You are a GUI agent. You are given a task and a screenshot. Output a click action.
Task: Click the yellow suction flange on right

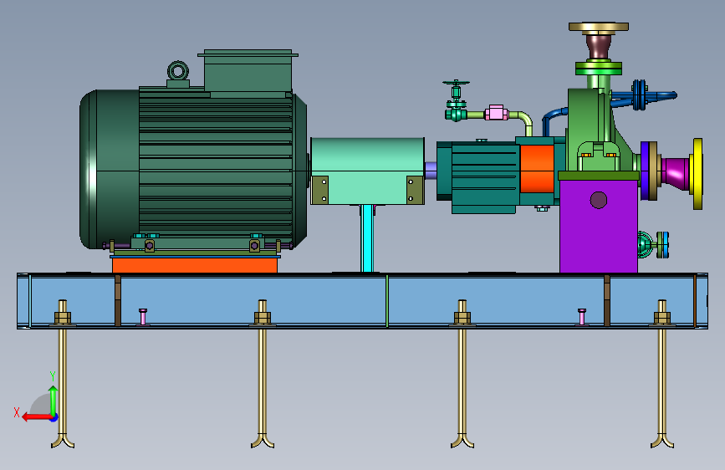point(697,174)
